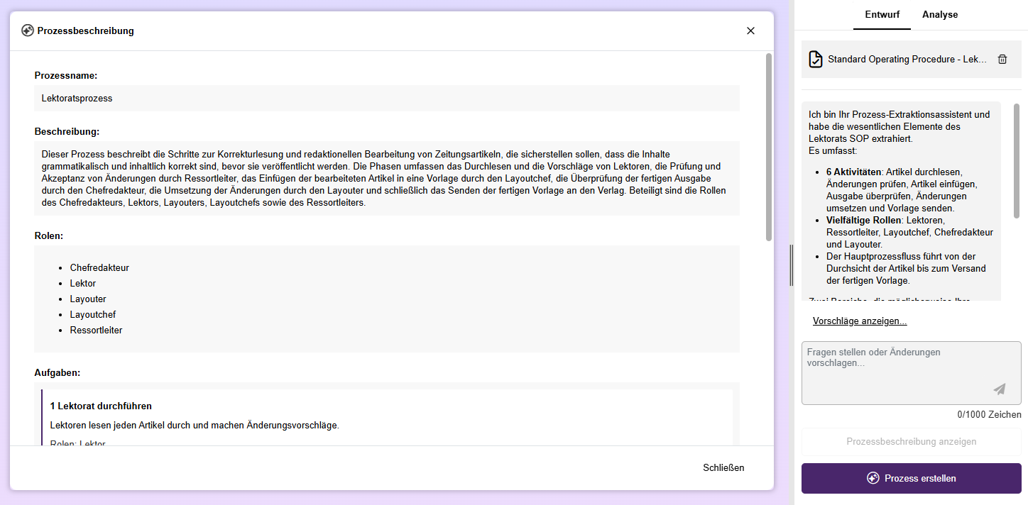The height and width of the screenshot is (505, 1028).
Task: Select the Chefredakteur role entry
Action: 99,268
